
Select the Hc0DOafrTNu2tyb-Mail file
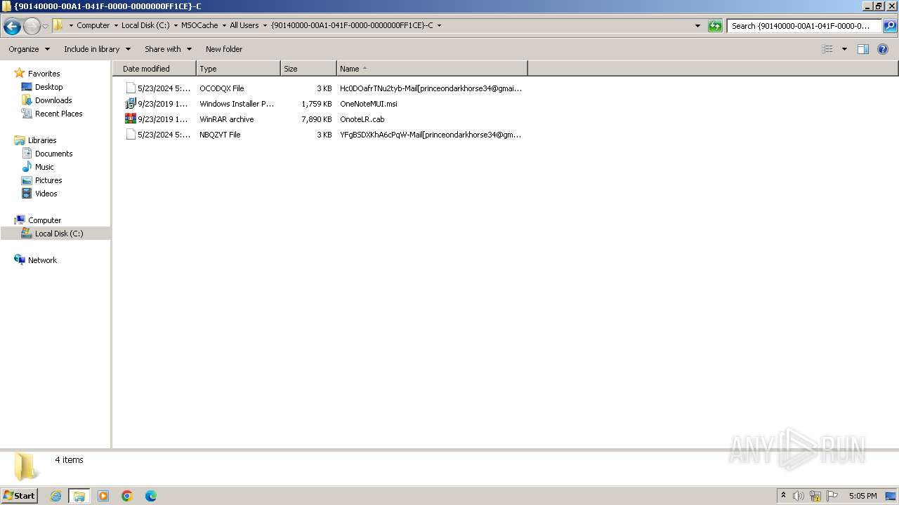[x=431, y=88]
